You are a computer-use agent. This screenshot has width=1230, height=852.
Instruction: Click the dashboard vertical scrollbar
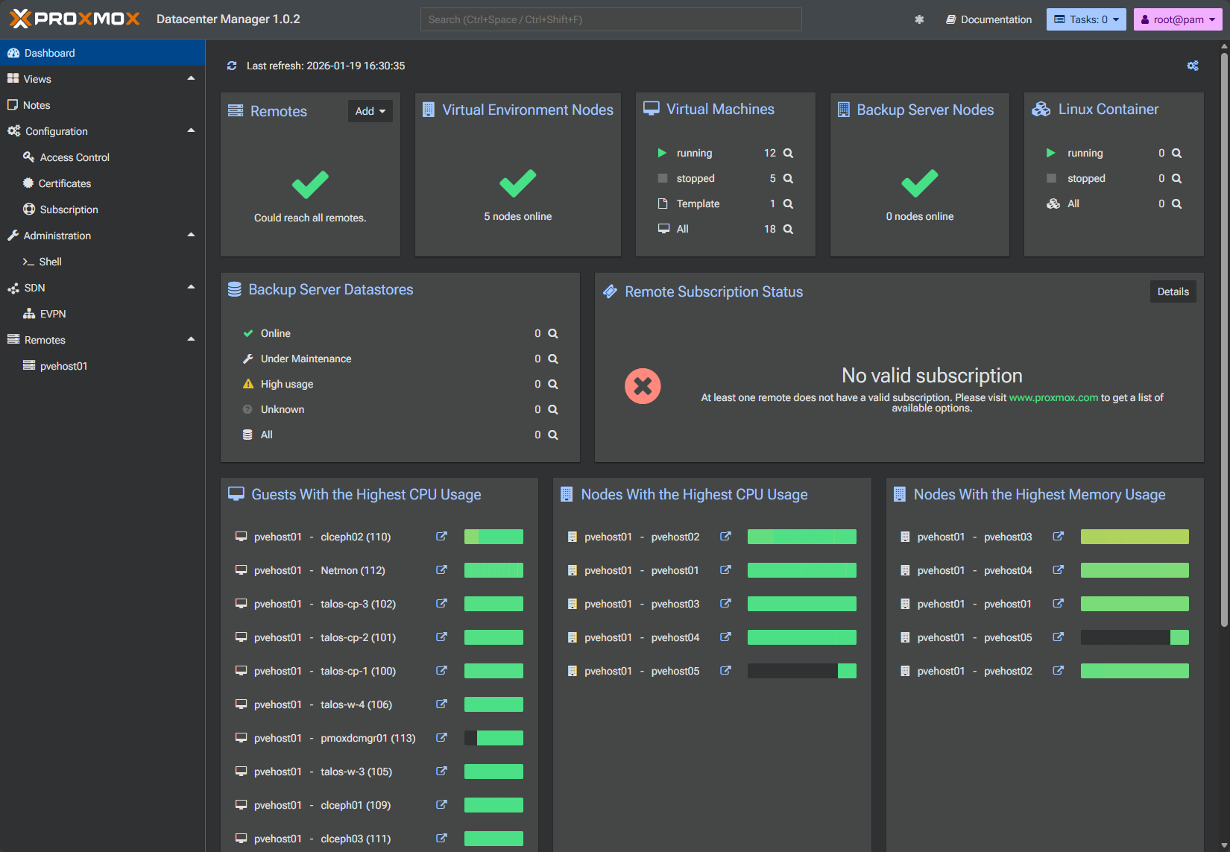click(1224, 339)
